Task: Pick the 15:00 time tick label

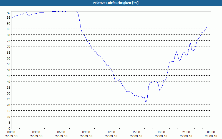Action: tap(136, 132)
